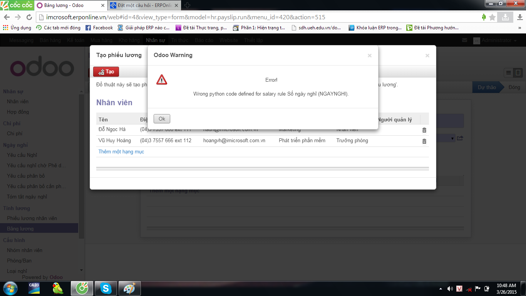Click the browser forward arrow

point(18,17)
